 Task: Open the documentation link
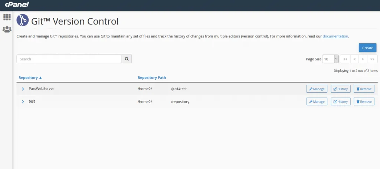(x=335, y=36)
